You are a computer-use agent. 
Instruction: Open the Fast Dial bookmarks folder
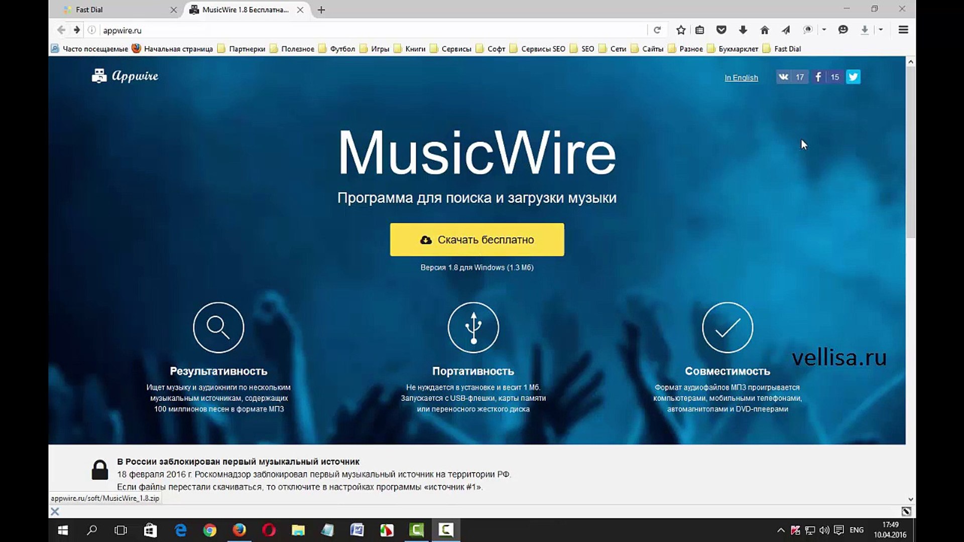coord(782,49)
